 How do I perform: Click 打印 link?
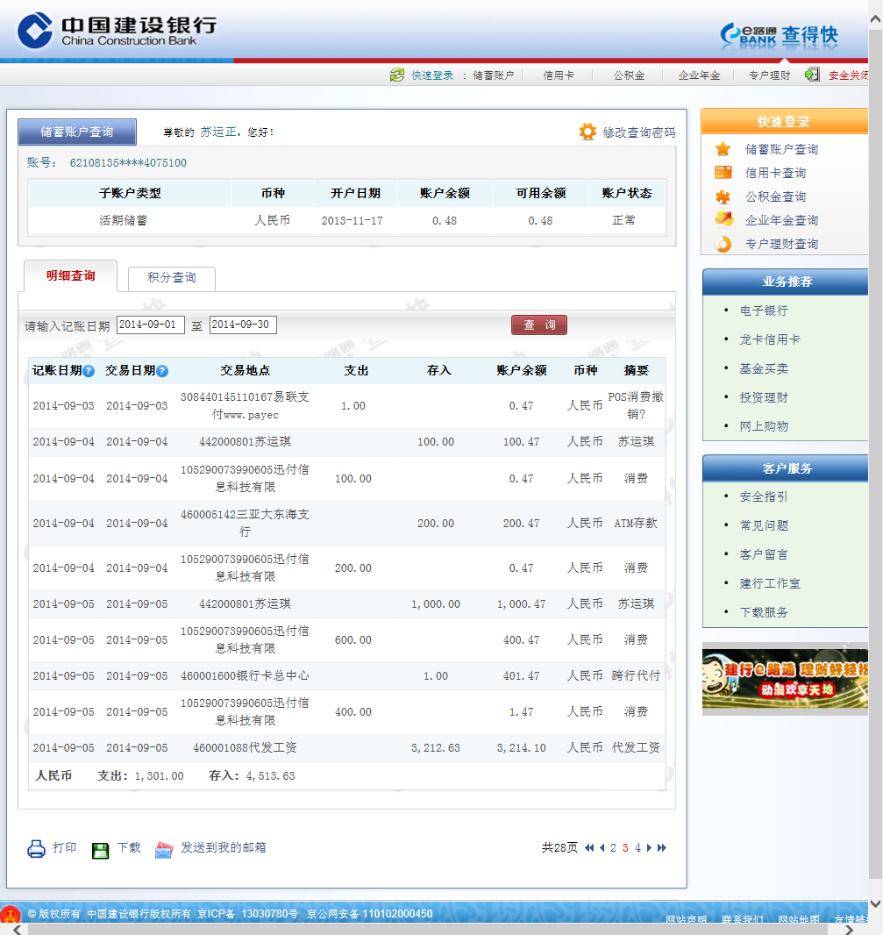click(64, 848)
